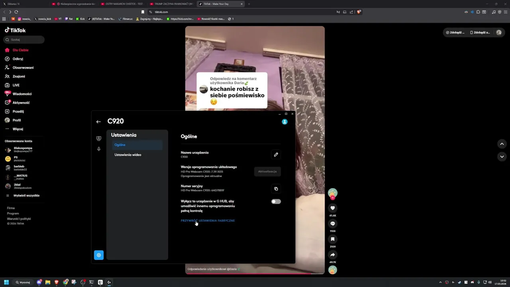
Task: Open the sound disc icon below the share button
Action: (333, 270)
